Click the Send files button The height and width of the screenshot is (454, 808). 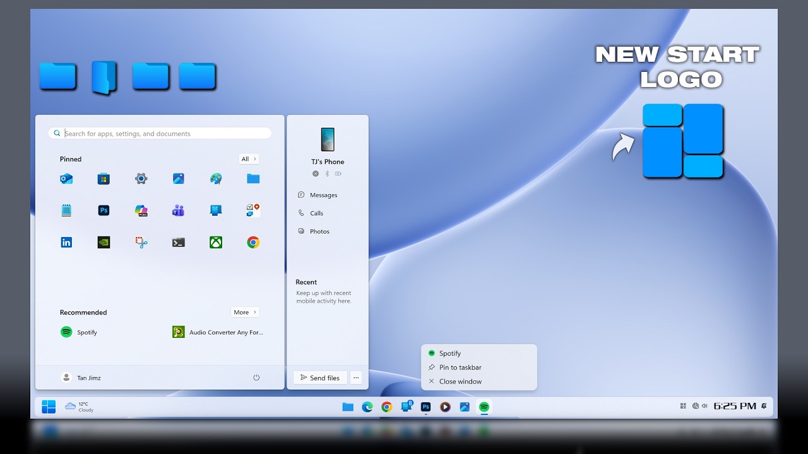click(320, 378)
